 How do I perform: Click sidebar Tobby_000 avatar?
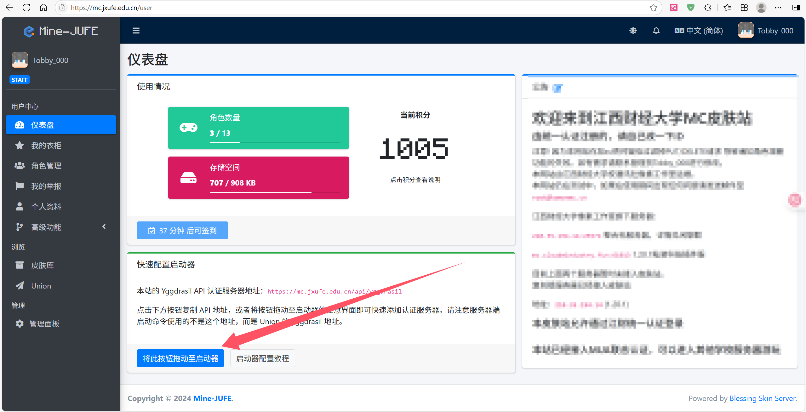pyautogui.click(x=20, y=60)
